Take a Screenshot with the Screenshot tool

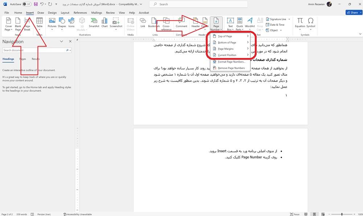click(116, 22)
